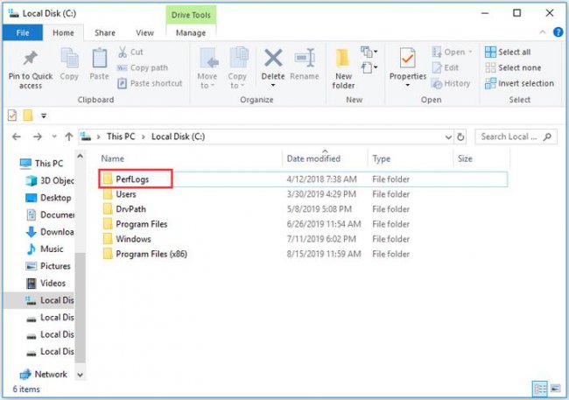The height and width of the screenshot is (400, 569).
Task: Open Desktop in navigation pane
Action: (x=49, y=198)
